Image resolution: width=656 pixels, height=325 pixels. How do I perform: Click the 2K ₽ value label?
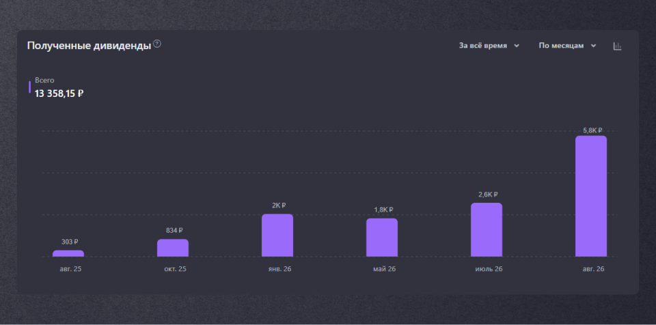(x=279, y=206)
